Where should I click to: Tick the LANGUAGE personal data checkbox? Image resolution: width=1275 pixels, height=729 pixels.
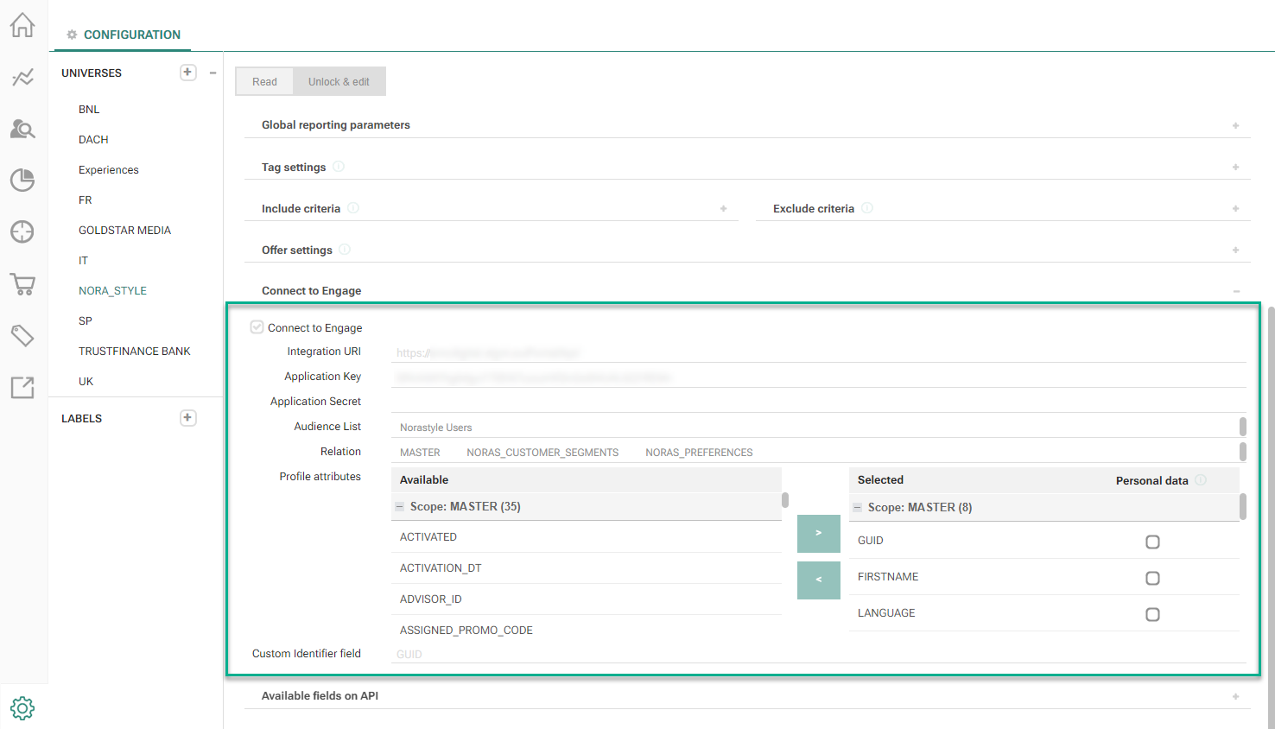1152,614
